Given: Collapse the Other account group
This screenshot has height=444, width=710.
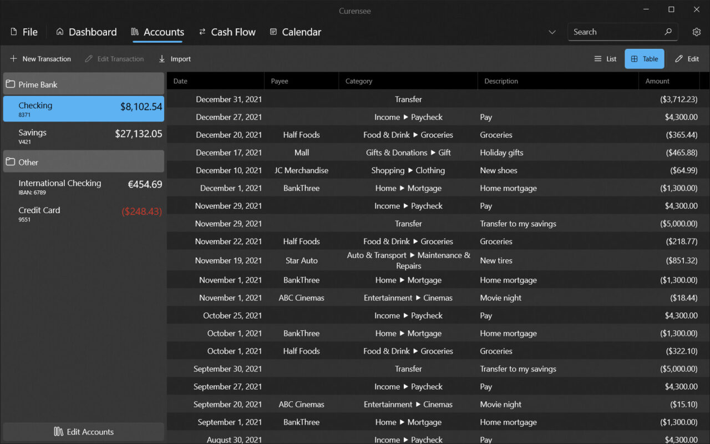Looking at the screenshot, I should (84, 162).
